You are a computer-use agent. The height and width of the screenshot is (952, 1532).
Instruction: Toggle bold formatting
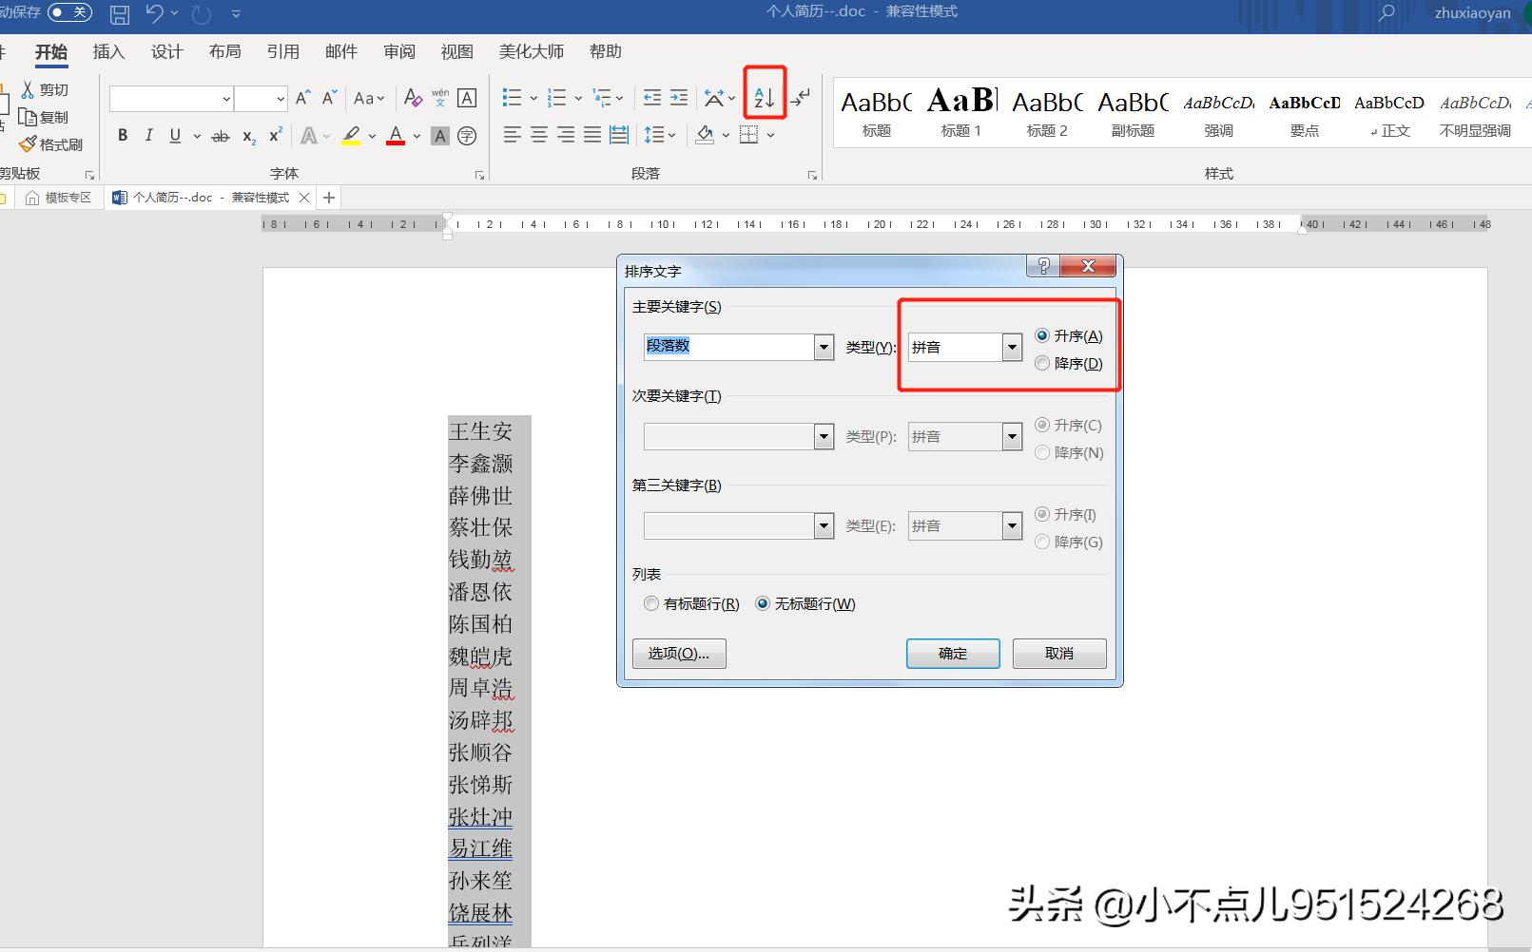point(122,135)
